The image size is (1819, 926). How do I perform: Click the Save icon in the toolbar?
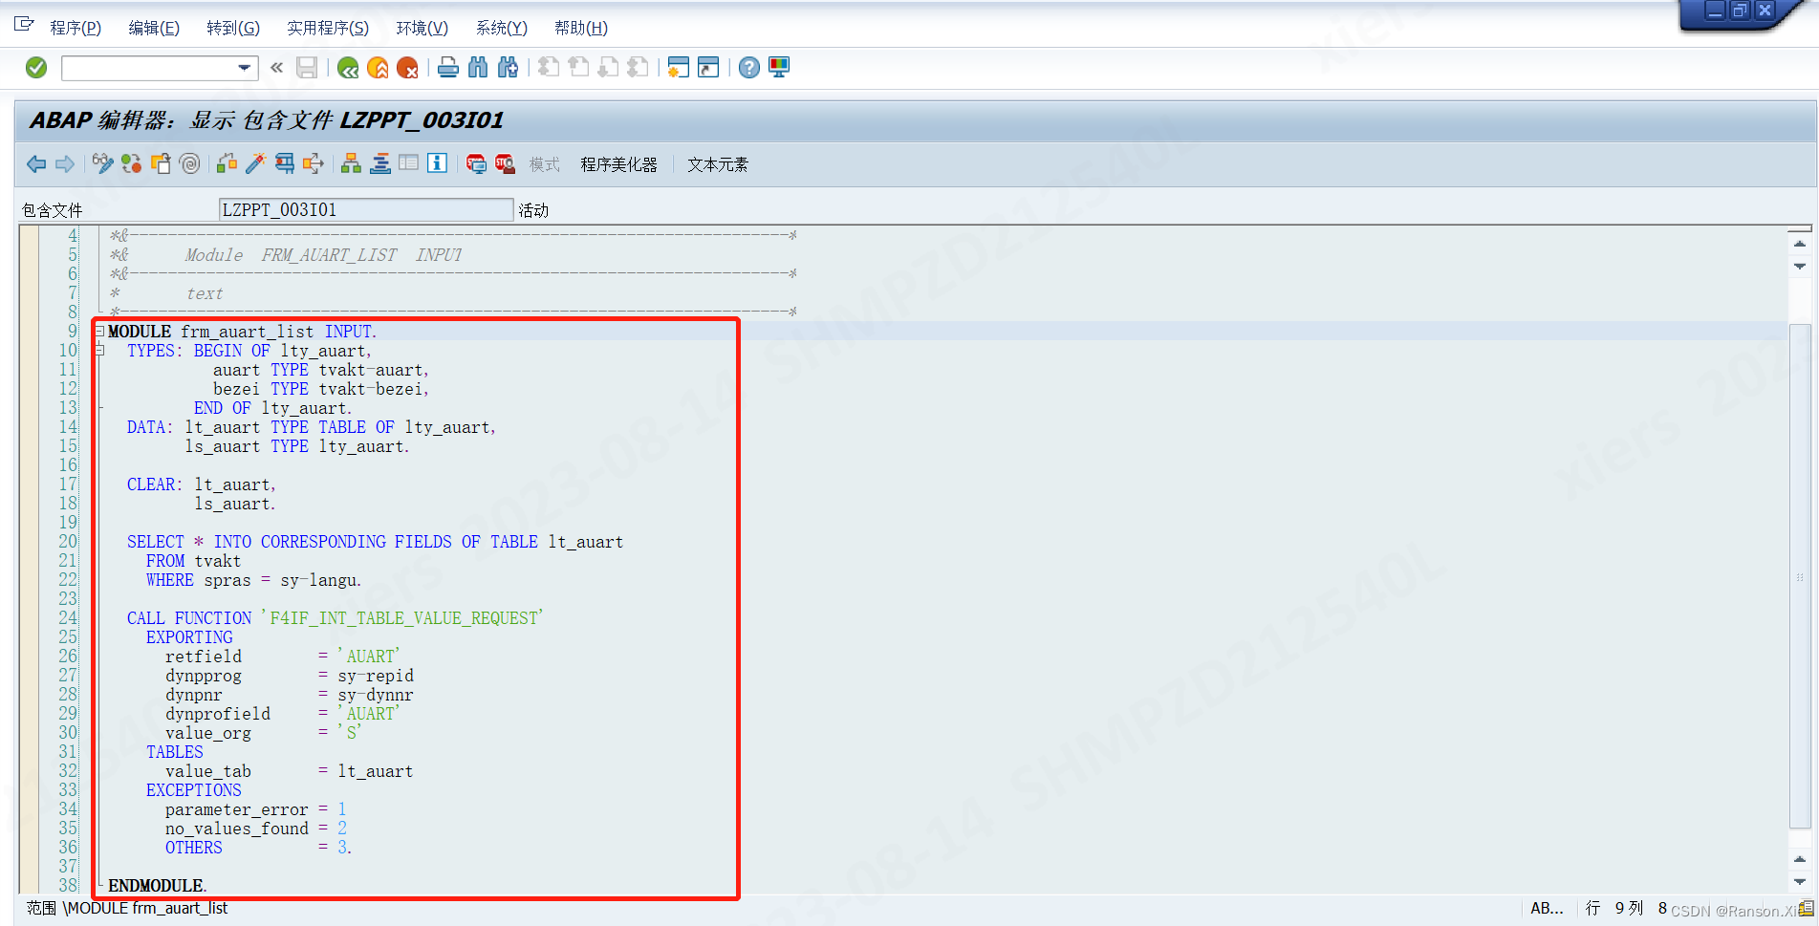coord(306,68)
